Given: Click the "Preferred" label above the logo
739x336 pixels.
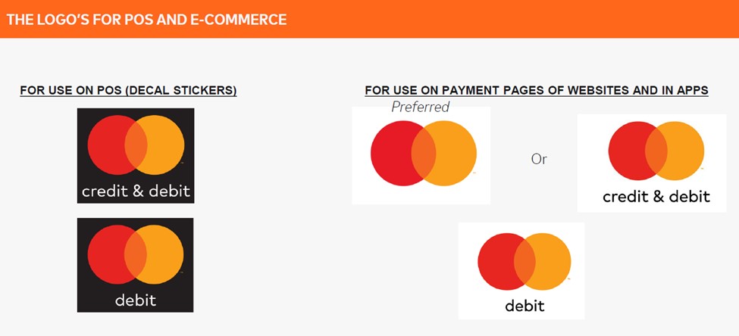Looking at the screenshot, I should tap(420, 107).
